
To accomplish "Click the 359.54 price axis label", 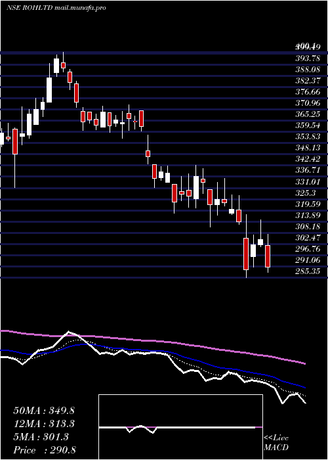I will pos(307,126).
